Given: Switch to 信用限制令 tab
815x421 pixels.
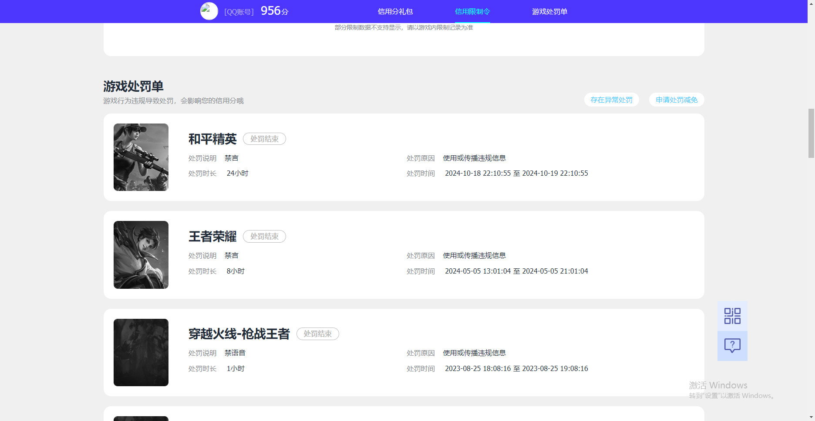Looking at the screenshot, I should (472, 12).
